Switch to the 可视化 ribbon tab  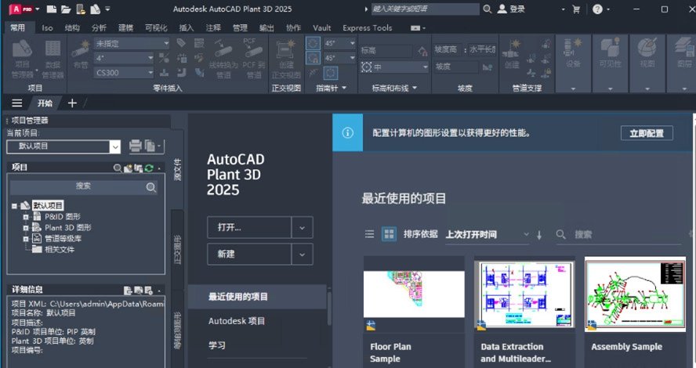tap(156, 28)
